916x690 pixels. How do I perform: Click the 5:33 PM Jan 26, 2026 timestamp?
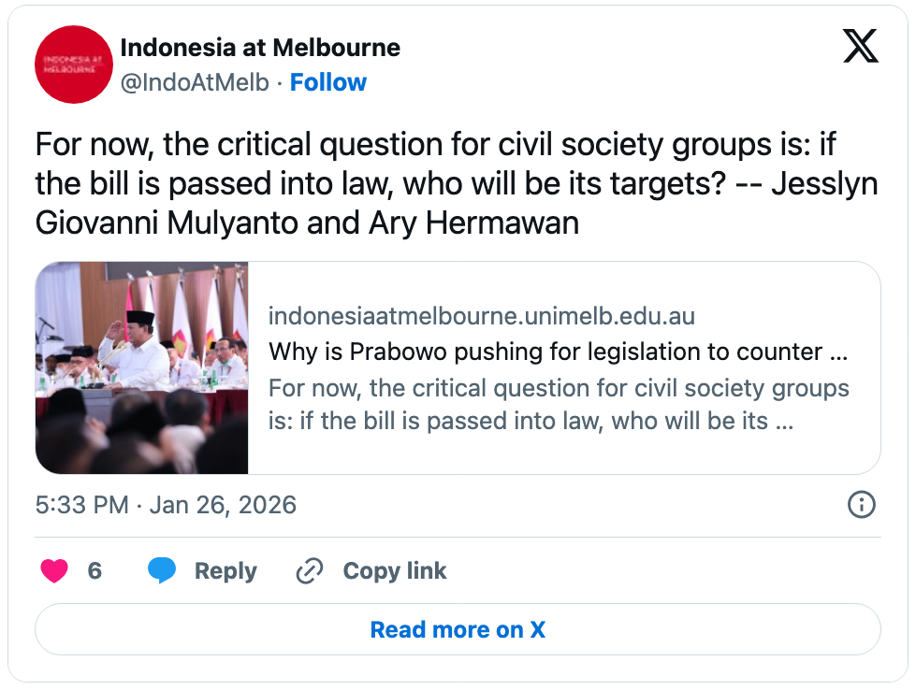(x=166, y=506)
